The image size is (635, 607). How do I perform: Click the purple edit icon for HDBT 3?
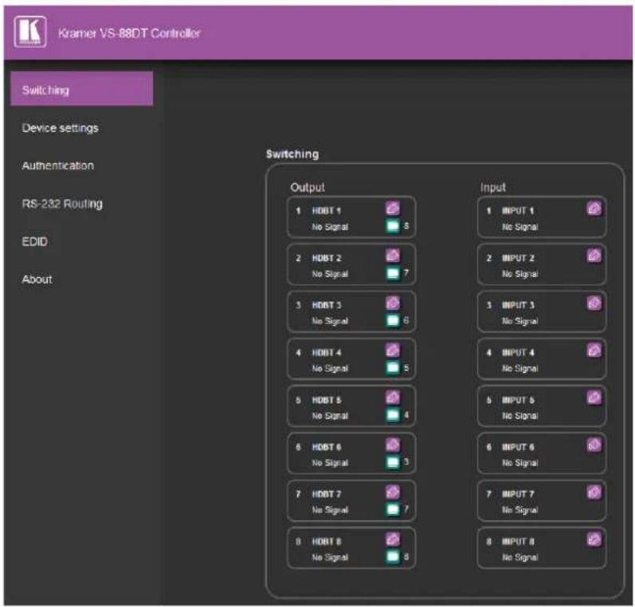(x=392, y=303)
